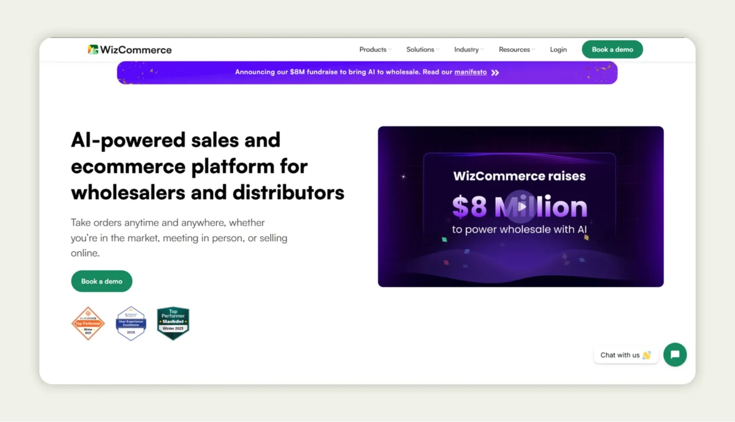
Task: Click the Book a demo header button
Action: (x=612, y=50)
